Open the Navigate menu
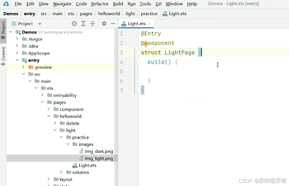This screenshot has height=186, width=289. pos(62,4)
